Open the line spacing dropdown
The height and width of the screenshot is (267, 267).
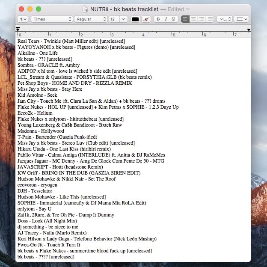click(x=225, y=19)
